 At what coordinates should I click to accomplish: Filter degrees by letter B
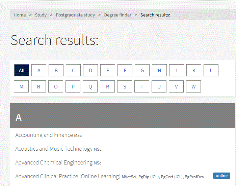(56, 70)
